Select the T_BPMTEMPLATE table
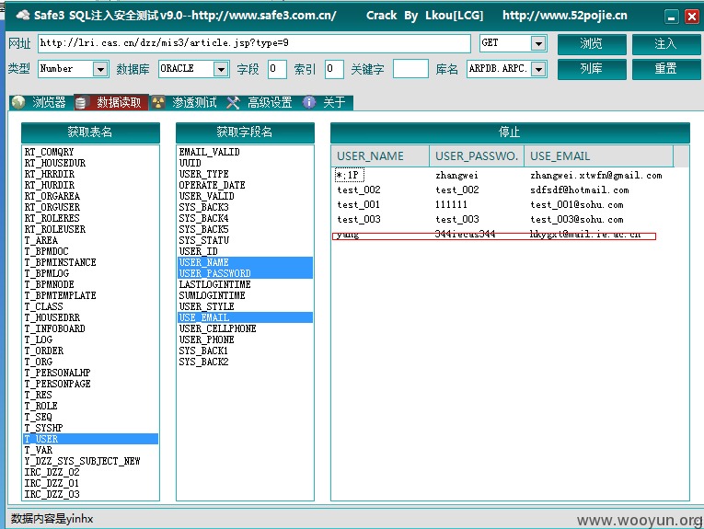 coord(90,295)
